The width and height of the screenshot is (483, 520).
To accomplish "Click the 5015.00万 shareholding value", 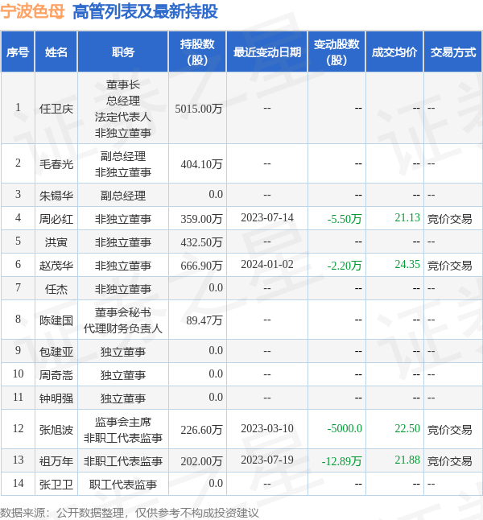I will click(x=199, y=109).
